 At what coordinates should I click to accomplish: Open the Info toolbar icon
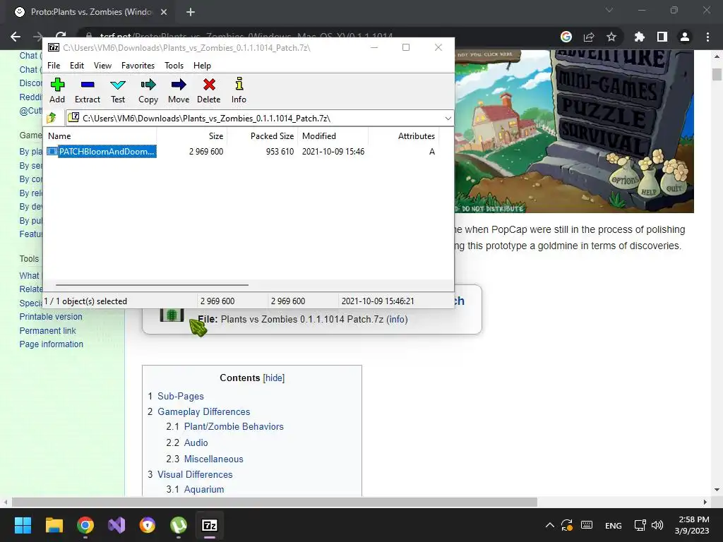coord(239,90)
